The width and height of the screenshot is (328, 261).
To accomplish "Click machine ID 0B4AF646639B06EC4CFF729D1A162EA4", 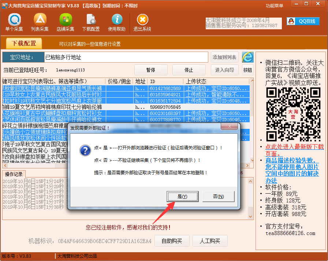I will tap(105, 241).
